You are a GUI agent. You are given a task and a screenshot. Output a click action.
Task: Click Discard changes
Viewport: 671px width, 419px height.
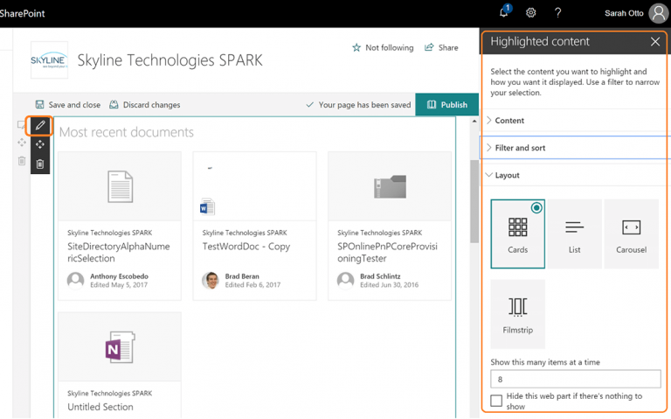144,105
